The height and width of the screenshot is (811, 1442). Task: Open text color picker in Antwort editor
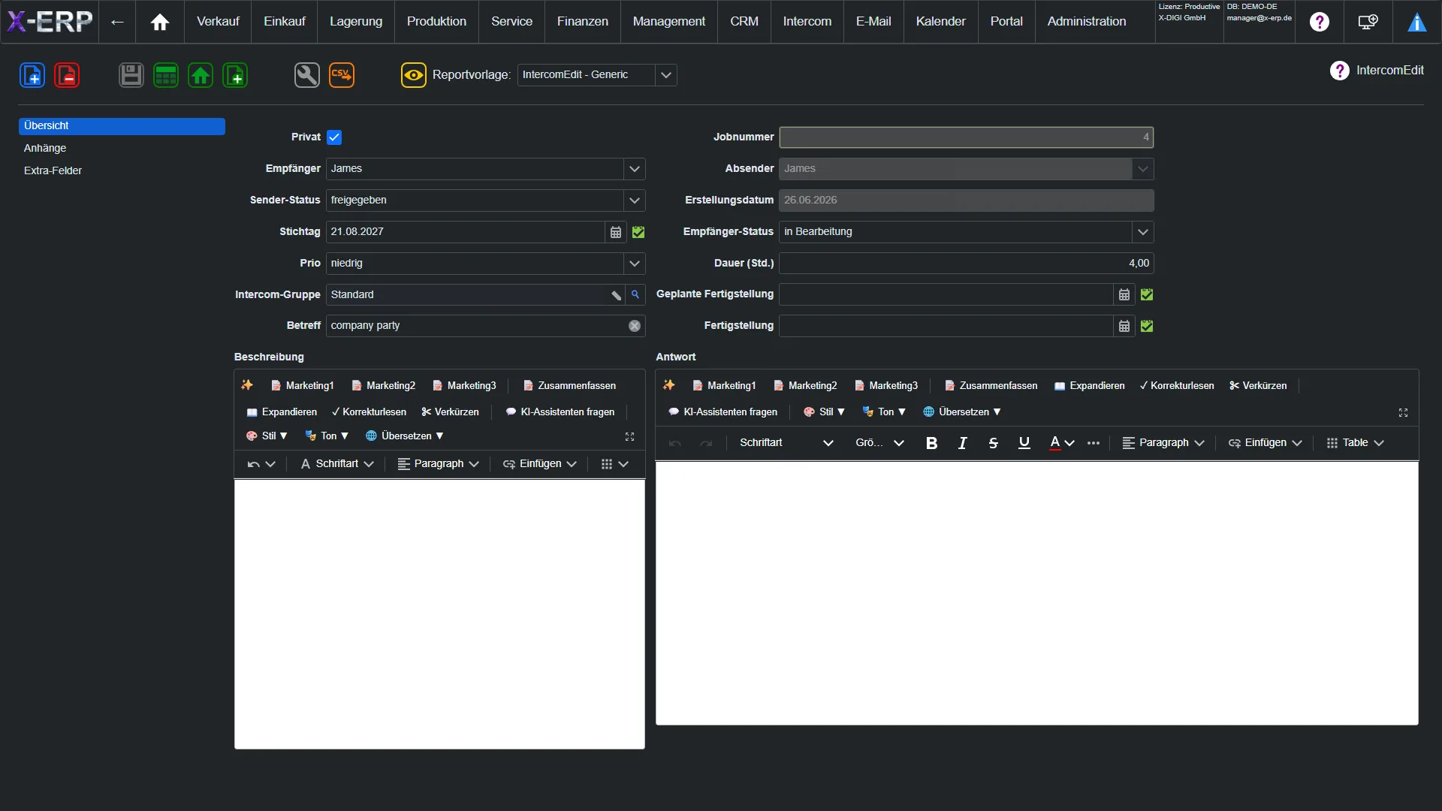(x=1061, y=443)
